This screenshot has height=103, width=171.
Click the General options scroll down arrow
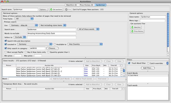point(168,55)
